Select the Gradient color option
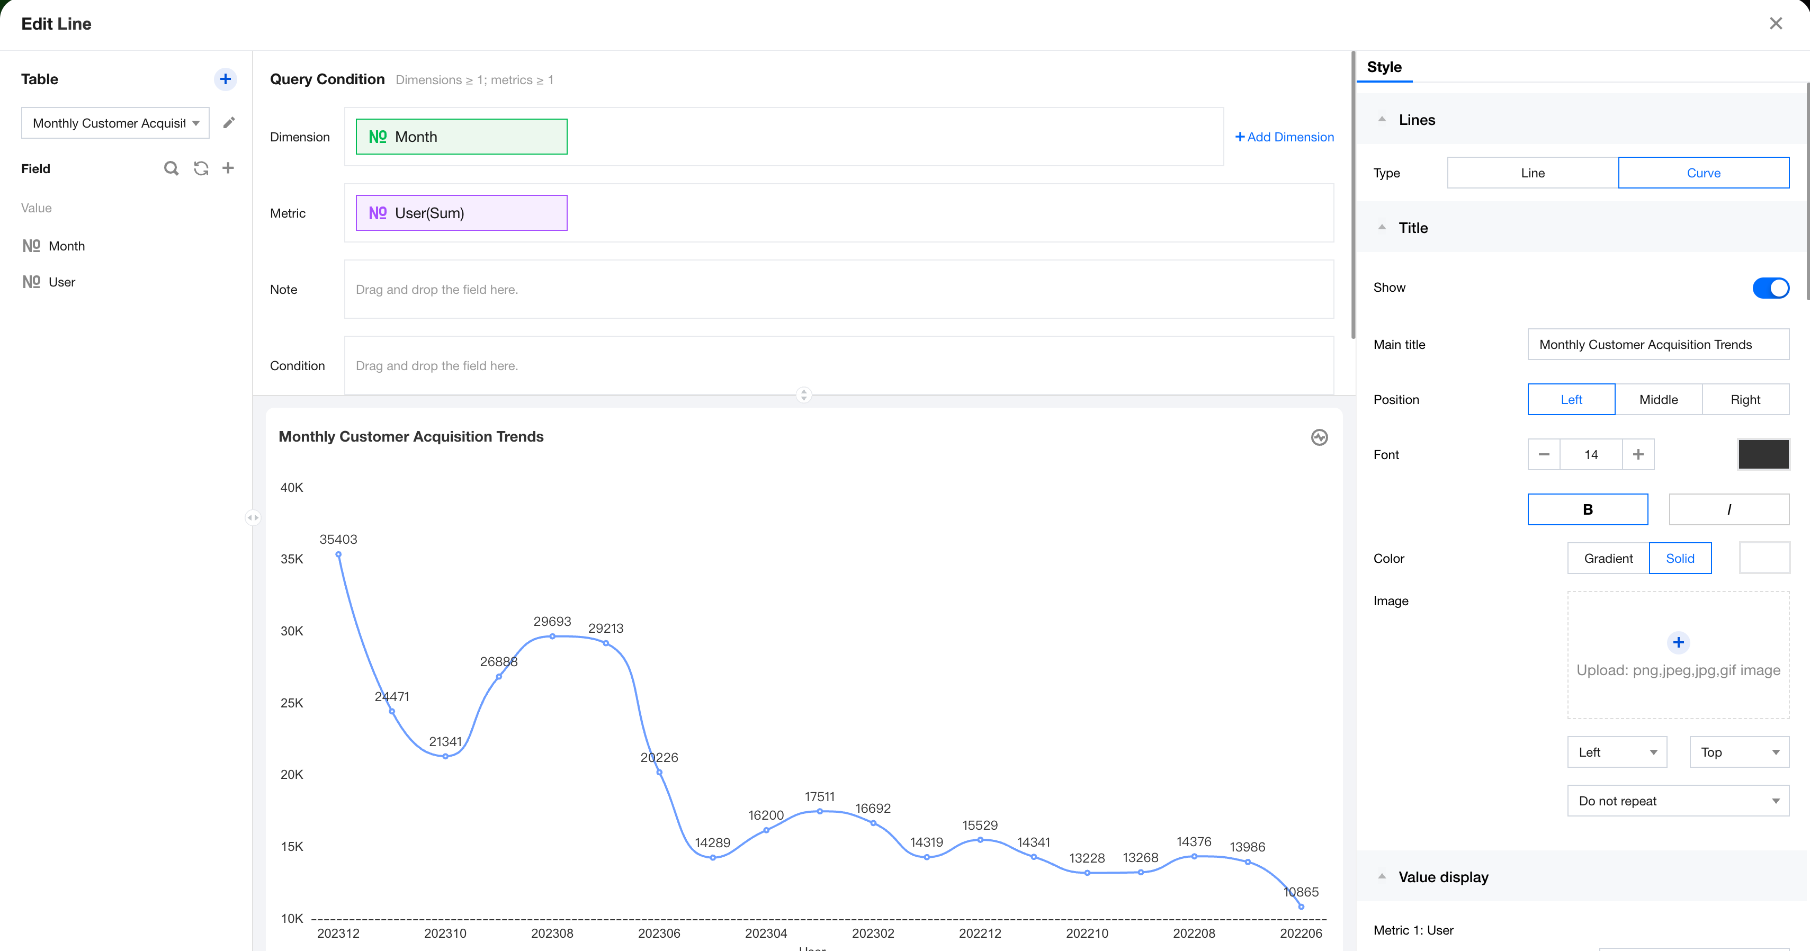1810x951 pixels. coord(1608,559)
